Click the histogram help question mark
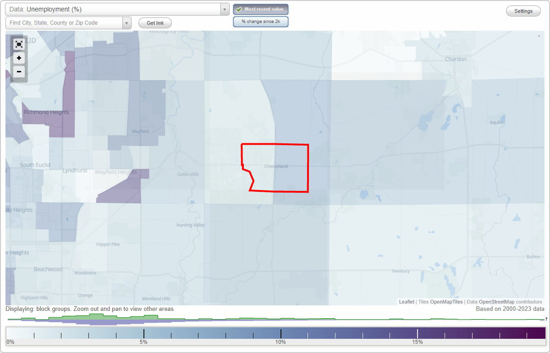 coord(546,319)
